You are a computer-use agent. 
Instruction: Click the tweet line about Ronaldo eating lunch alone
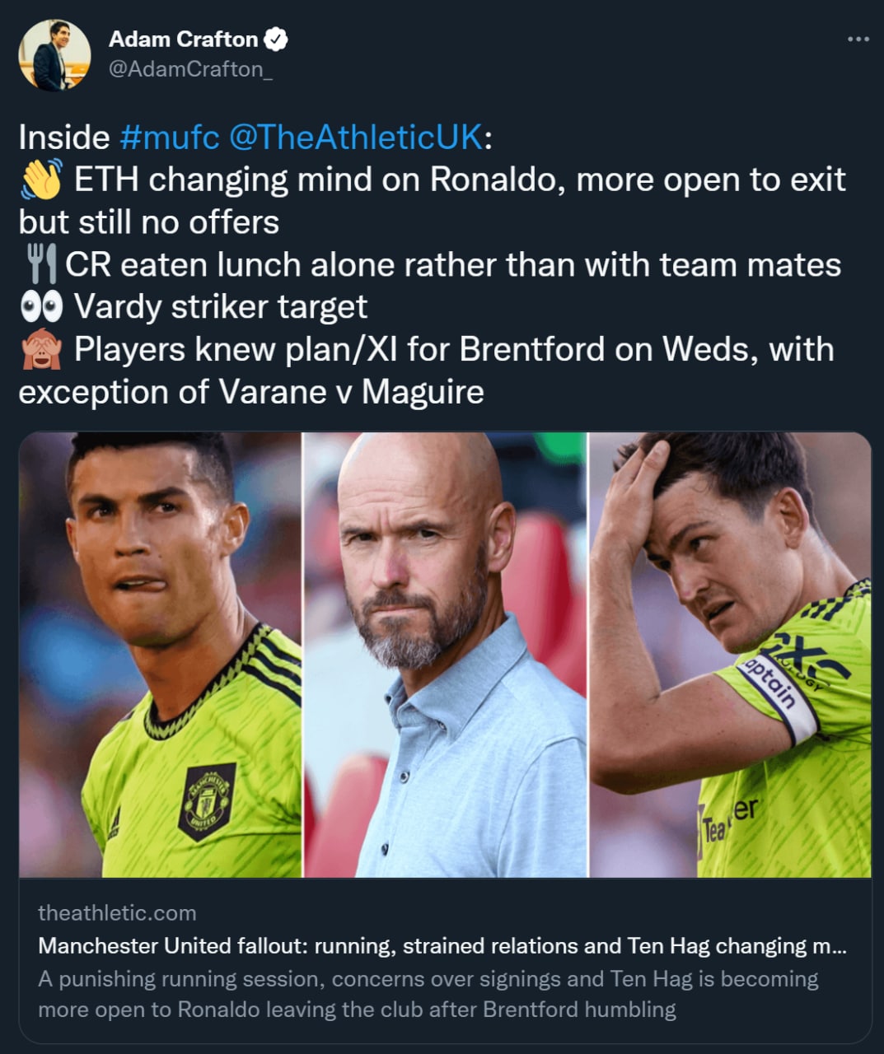[x=453, y=265]
